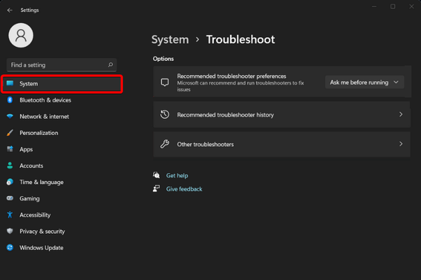Select System in the sidebar menu

(x=62, y=84)
